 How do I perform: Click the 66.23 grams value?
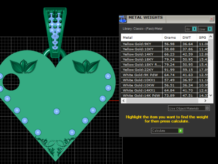(x=169, y=54)
